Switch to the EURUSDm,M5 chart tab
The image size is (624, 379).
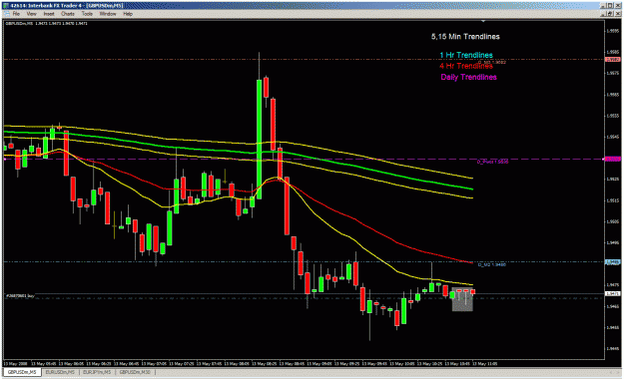click(60, 372)
